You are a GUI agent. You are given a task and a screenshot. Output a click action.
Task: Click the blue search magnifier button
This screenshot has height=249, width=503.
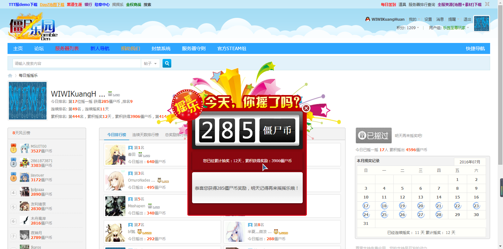point(167,63)
